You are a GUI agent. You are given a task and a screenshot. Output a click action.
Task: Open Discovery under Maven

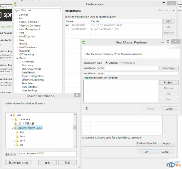click(x=27, y=65)
